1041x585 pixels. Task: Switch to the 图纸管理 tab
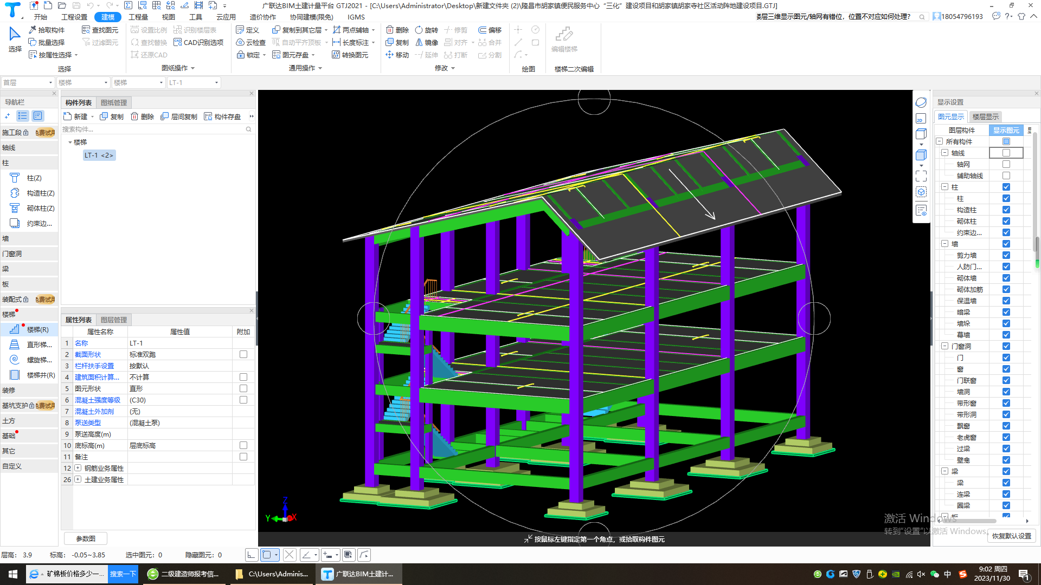pos(113,102)
